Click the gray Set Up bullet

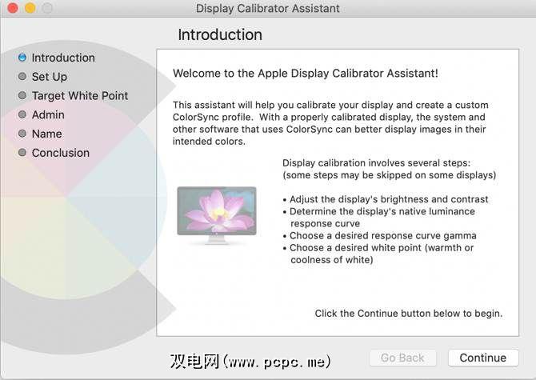pos(22,76)
